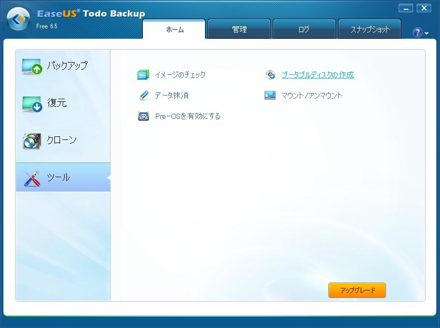The image size is (440, 328).
Task: Click the Clone disk icon in sidebar
Action: click(x=32, y=140)
